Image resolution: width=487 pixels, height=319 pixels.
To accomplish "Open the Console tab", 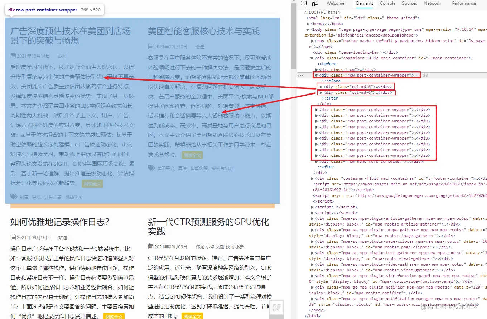I will click(x=388, y=3).
